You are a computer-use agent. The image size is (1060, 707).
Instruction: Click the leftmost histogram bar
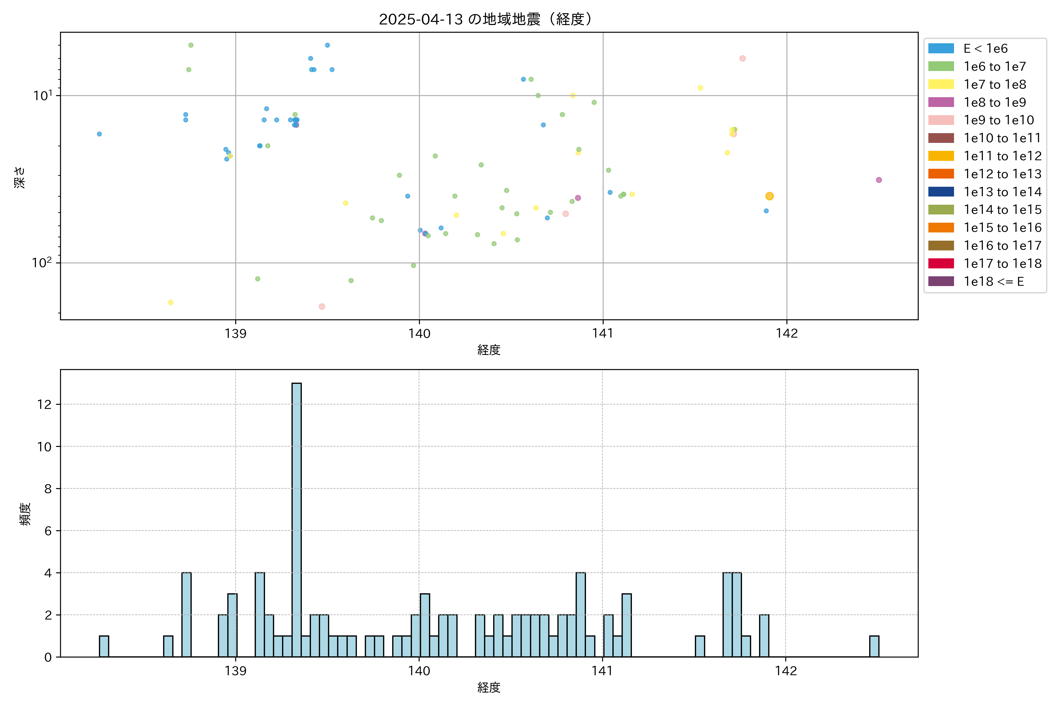tap(104, 646)
